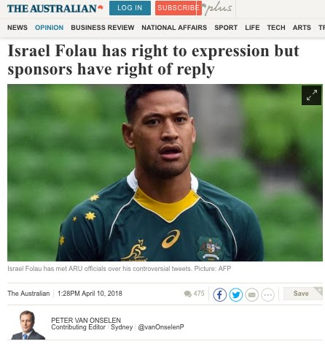Open the NEWS section
Viewport: 325px width, 344px height.
(17, 28)
